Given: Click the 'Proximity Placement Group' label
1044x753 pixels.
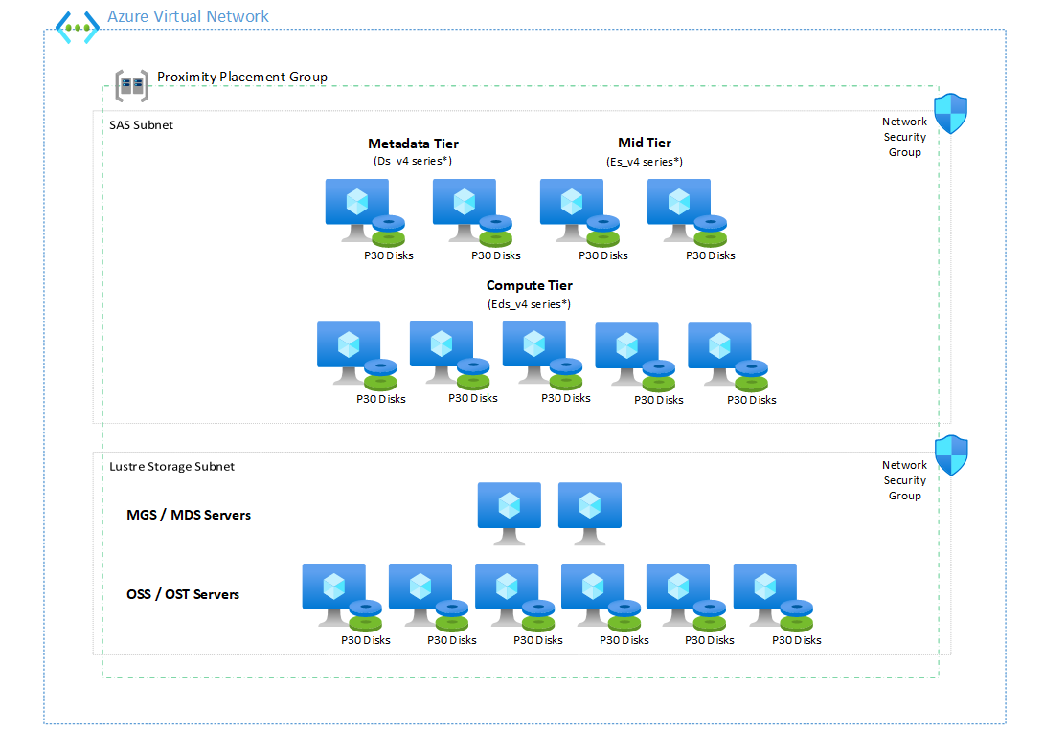Looking at the screenshot, I should (242, 78).
